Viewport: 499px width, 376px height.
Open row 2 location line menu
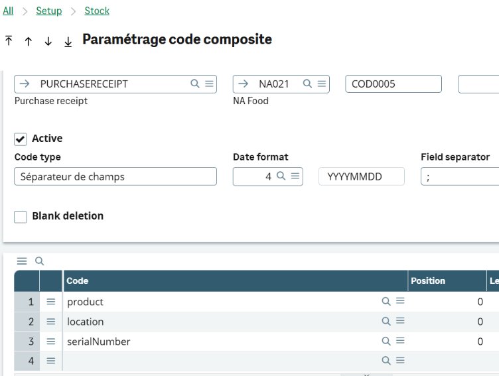coord(50,322)
